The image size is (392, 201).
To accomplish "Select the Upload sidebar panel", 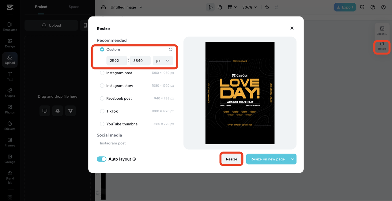I will (x=10, y=60).
